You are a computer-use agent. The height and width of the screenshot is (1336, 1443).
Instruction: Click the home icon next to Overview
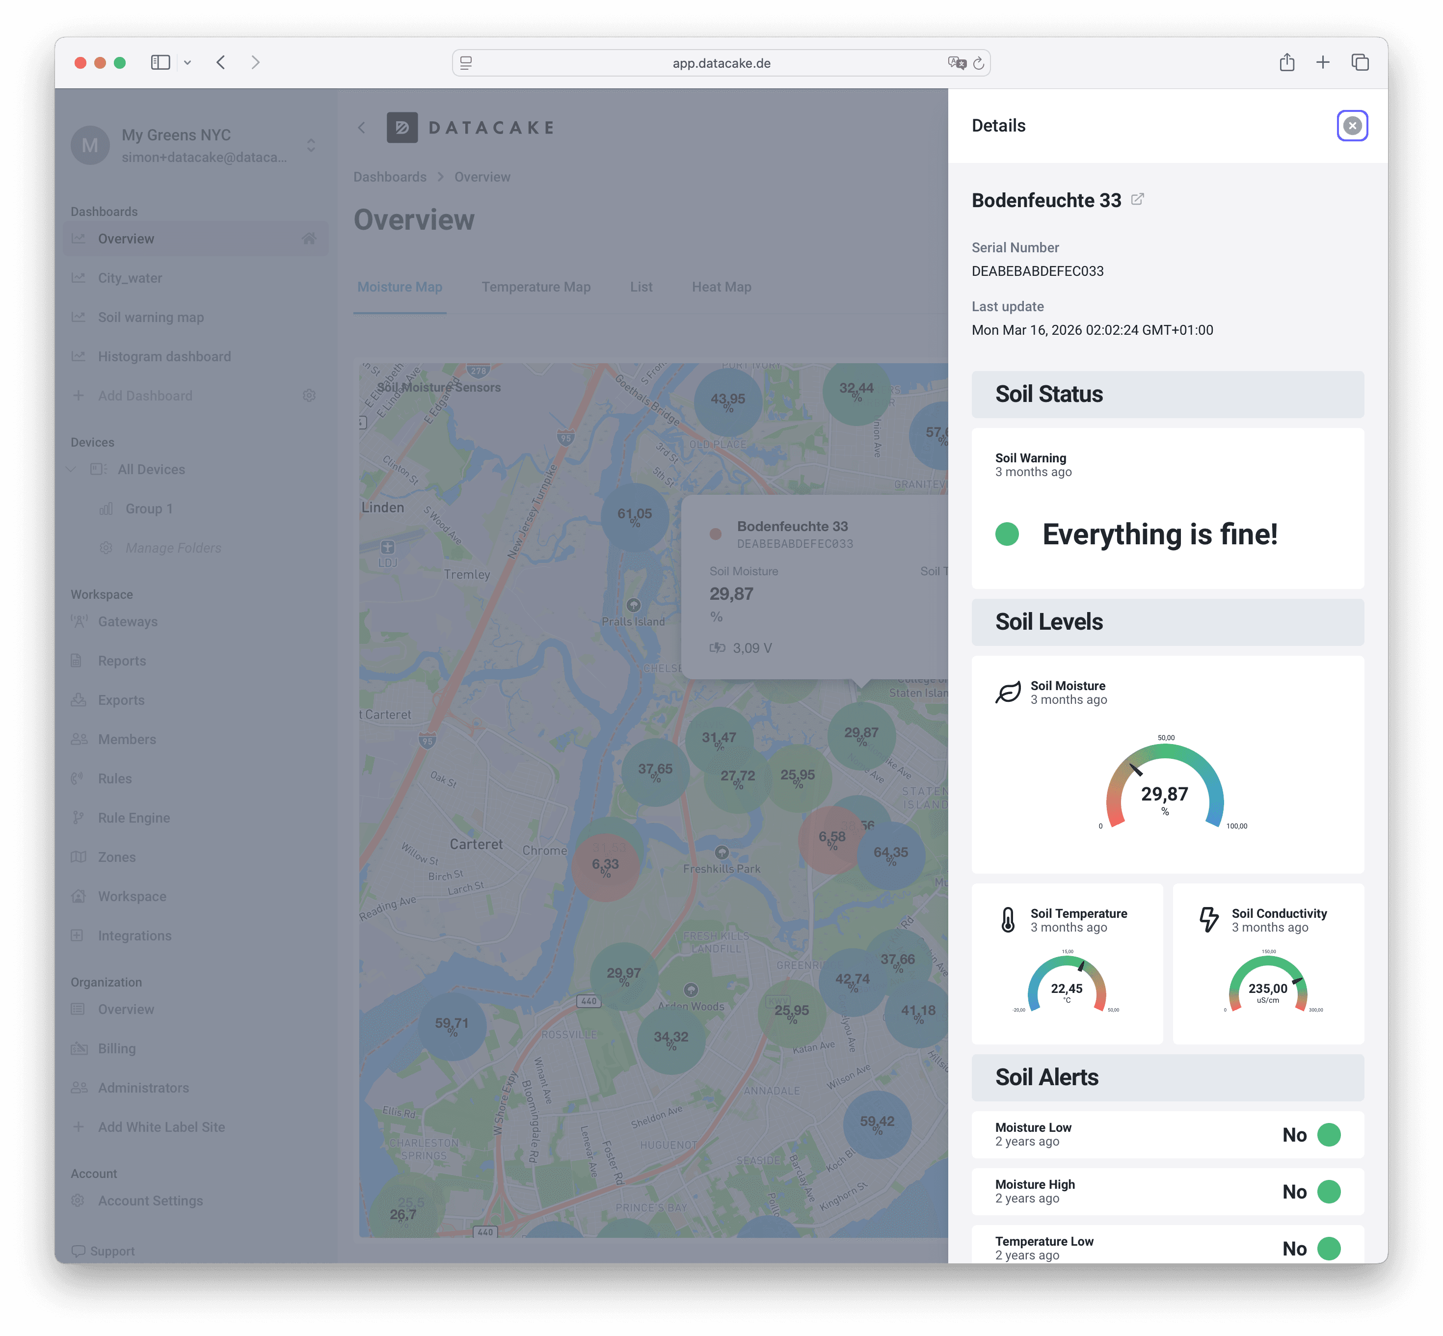tap(309, 239)
